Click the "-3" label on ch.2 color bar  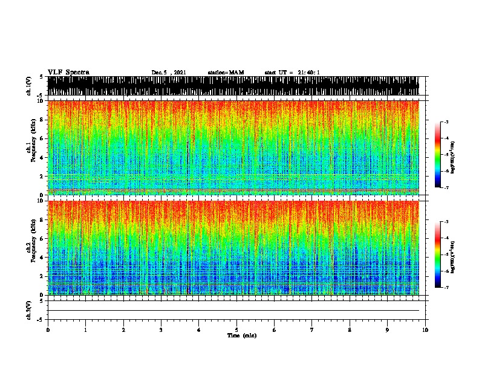446,222
